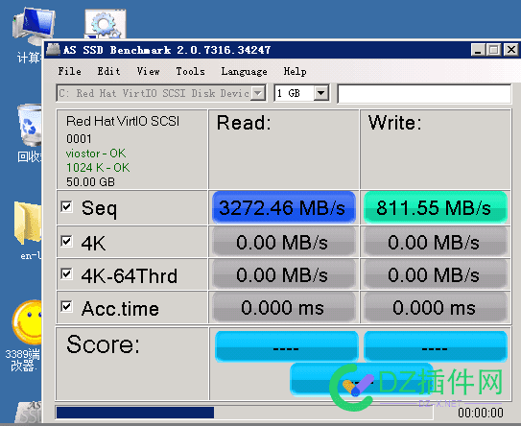Toggle the 4K-64Thrd test checkbox

[x=67, y=273]
